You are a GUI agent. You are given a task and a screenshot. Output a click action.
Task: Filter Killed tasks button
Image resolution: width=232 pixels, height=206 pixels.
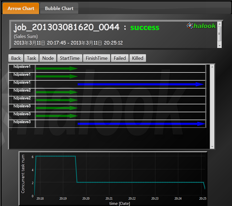pos(138,58)
